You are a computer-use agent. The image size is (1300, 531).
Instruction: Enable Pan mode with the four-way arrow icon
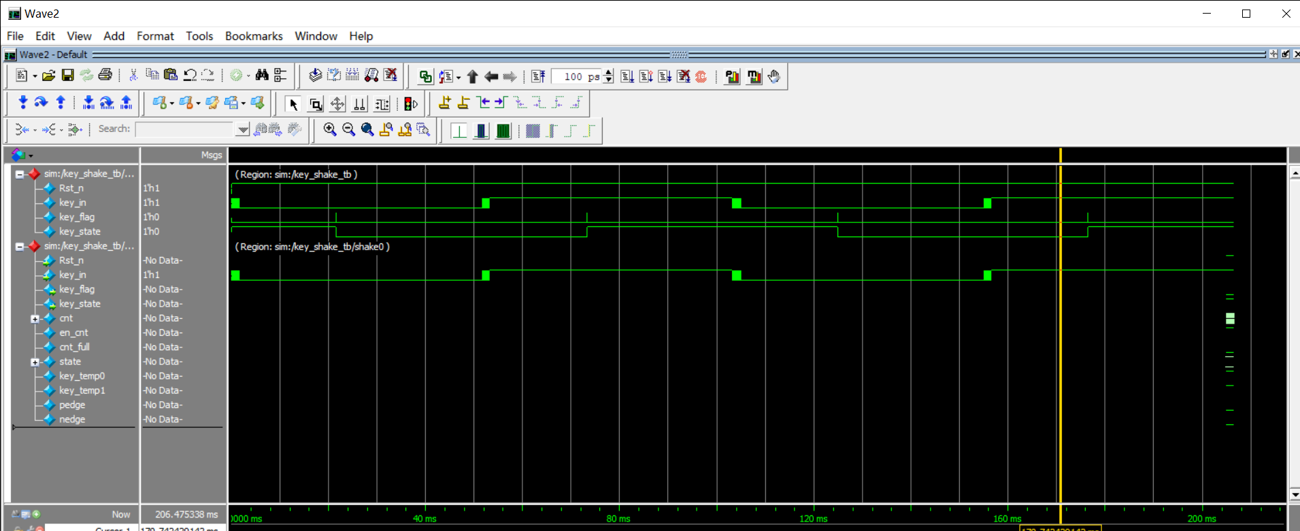337,104
